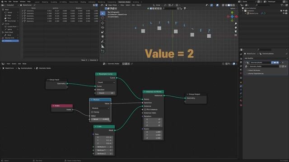Click the zoom view magnifier icon in viewport

pos(236,24)
